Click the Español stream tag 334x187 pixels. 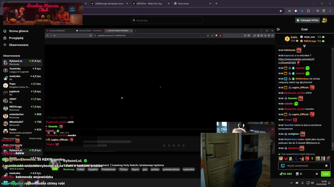(93, 169)
